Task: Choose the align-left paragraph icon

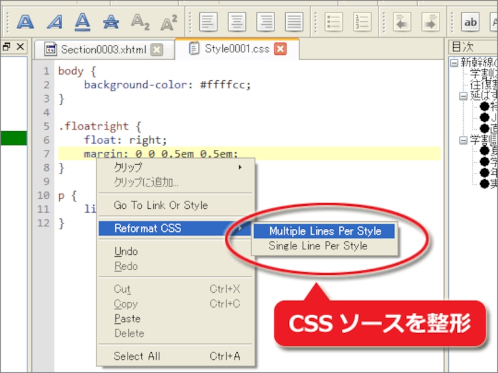Action: [x=208, y=21]
